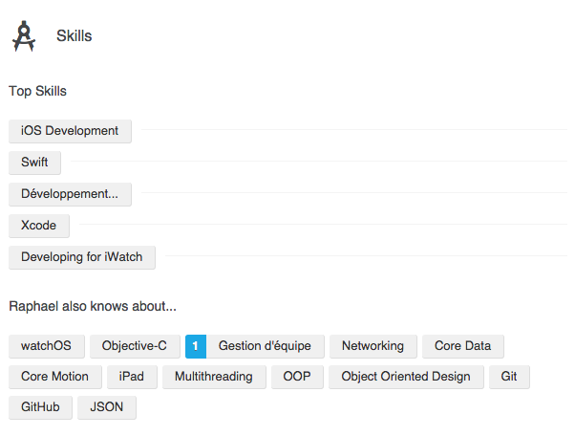The height and width of the screenshot is (436, 575).
Task: Choose the Core Motion skill tag
Action: point(55,377)
